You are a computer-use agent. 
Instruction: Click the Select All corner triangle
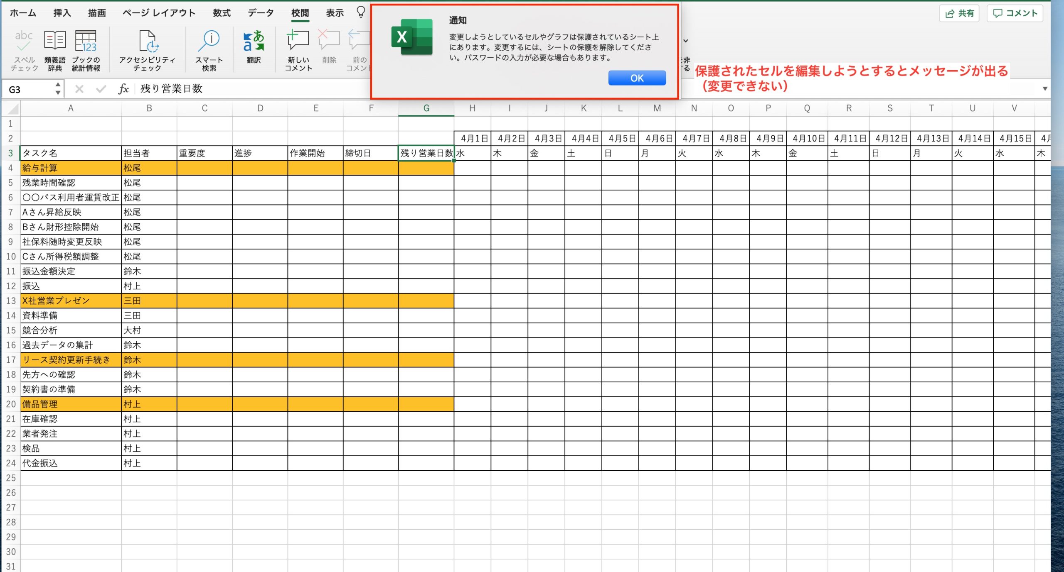[x=13, y=109]
